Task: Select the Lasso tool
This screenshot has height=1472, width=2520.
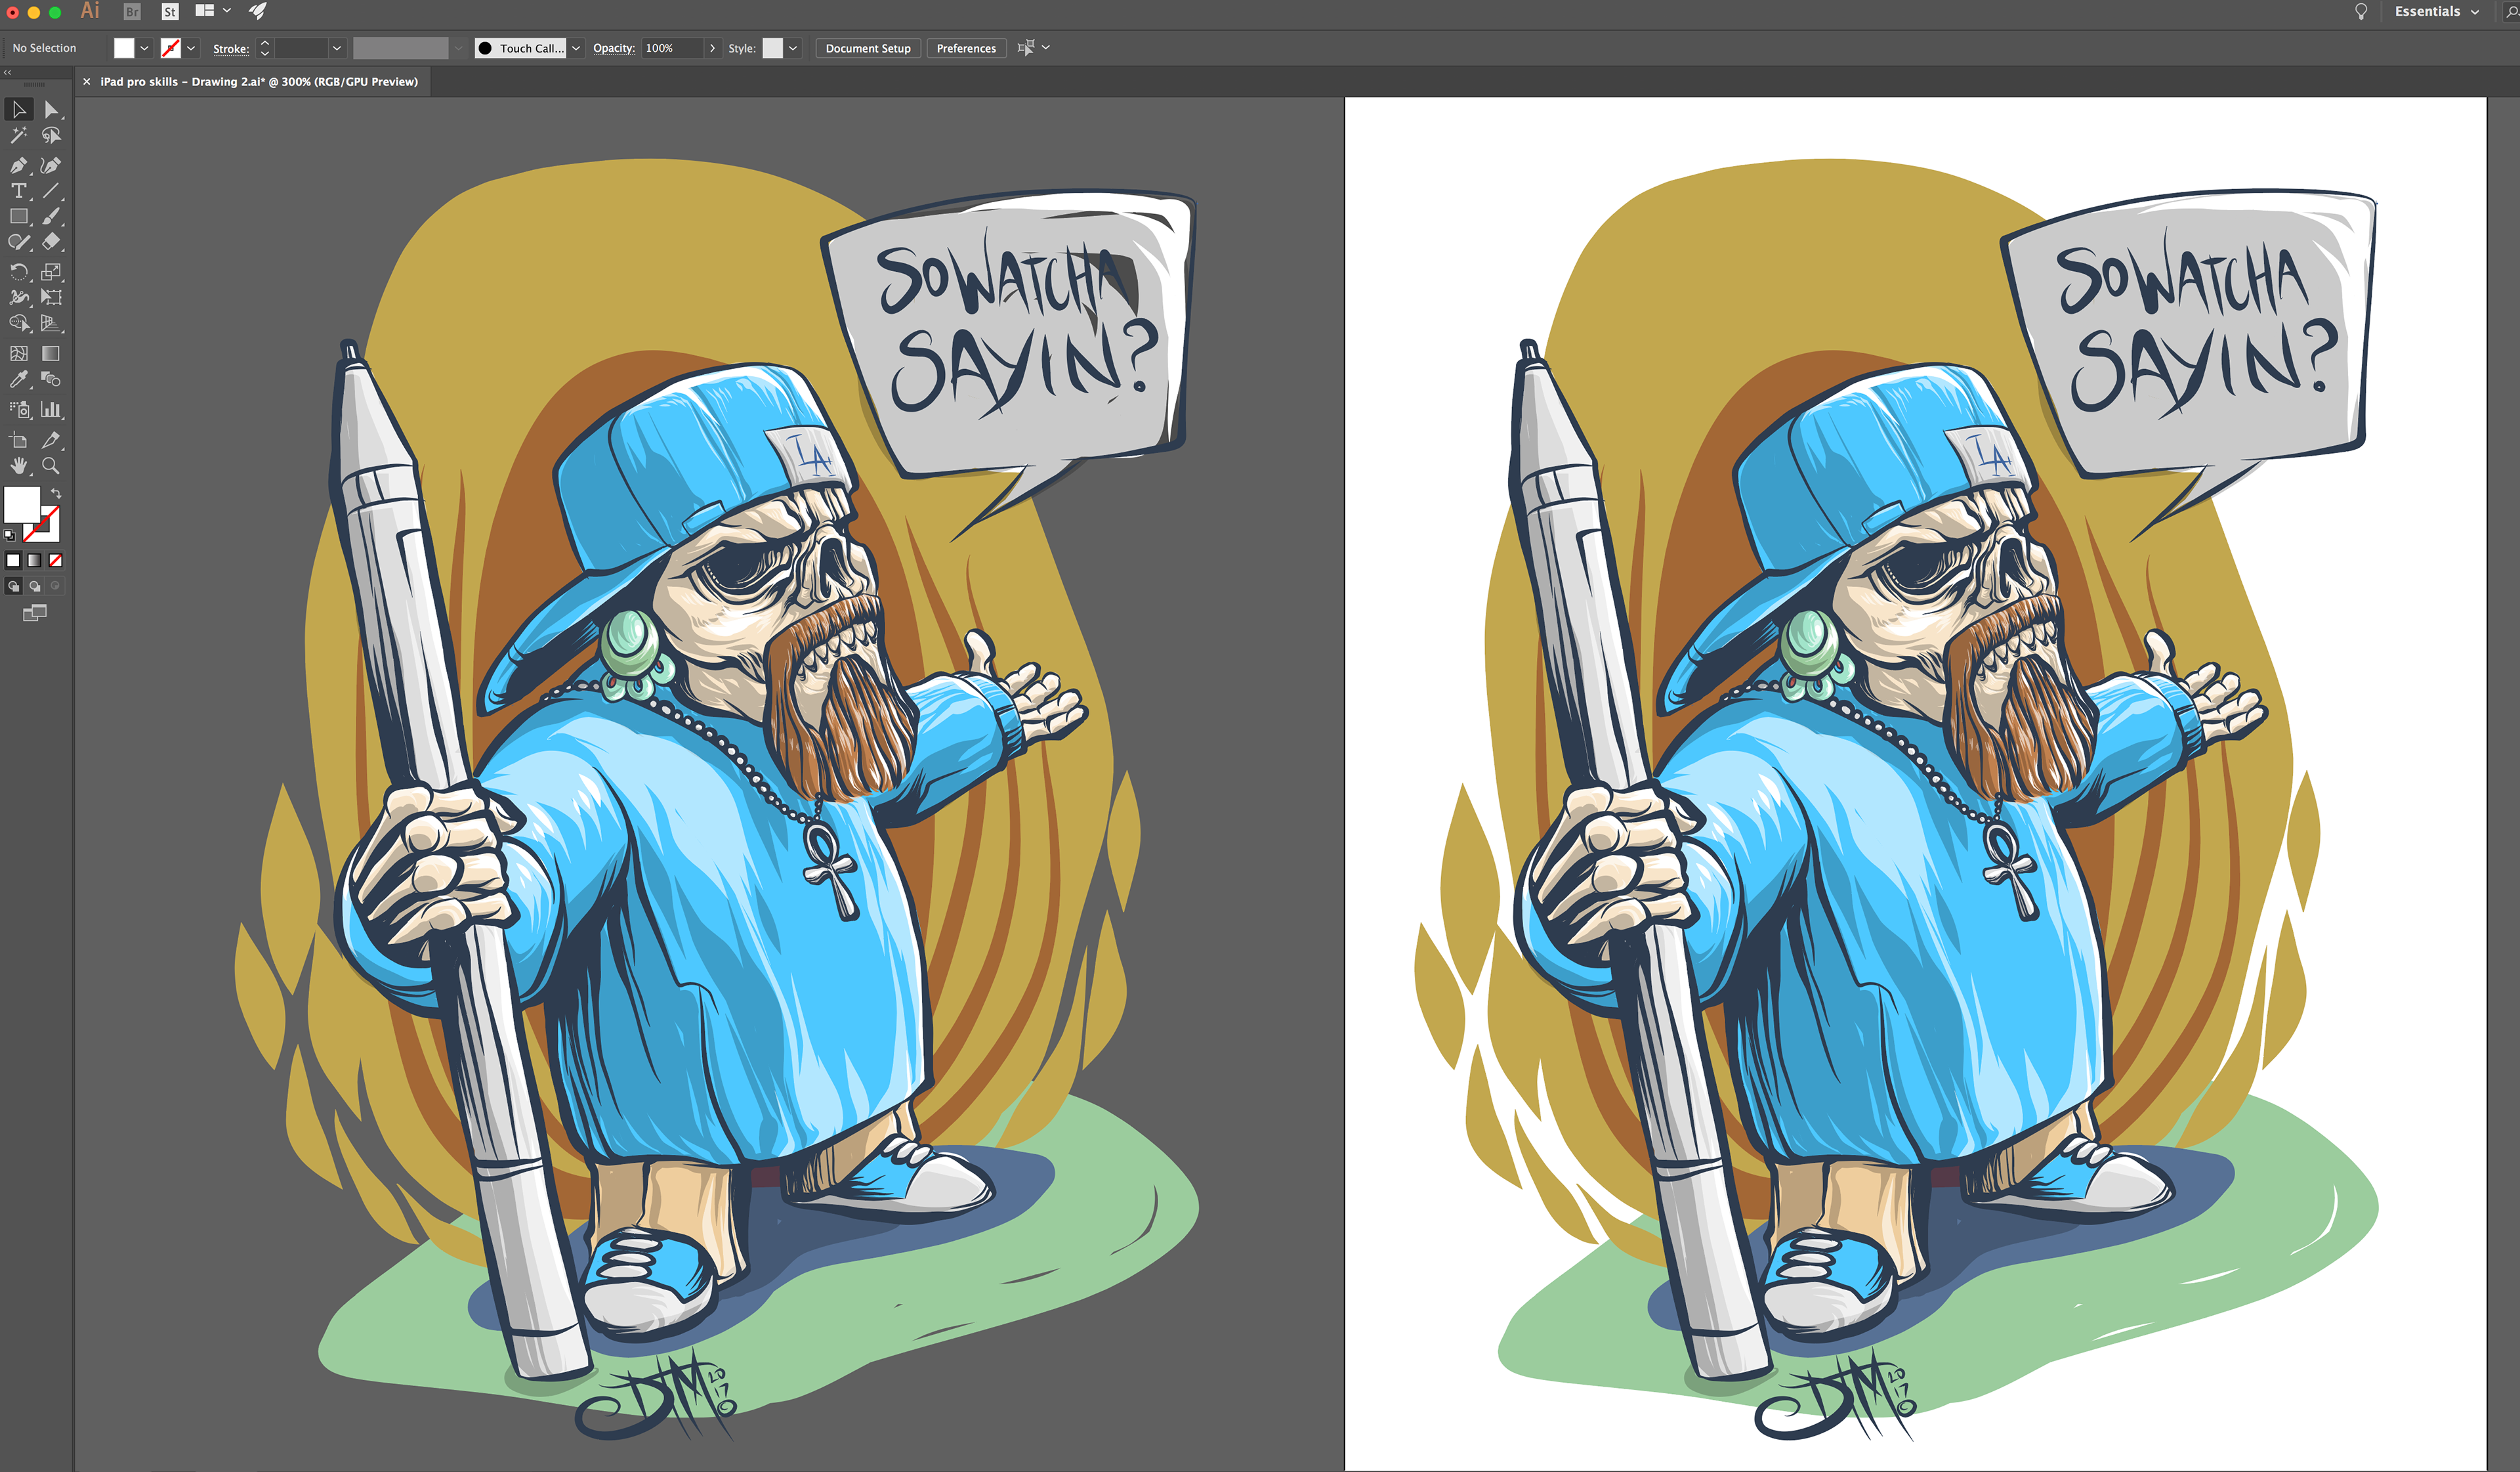Action: point(51,135)
